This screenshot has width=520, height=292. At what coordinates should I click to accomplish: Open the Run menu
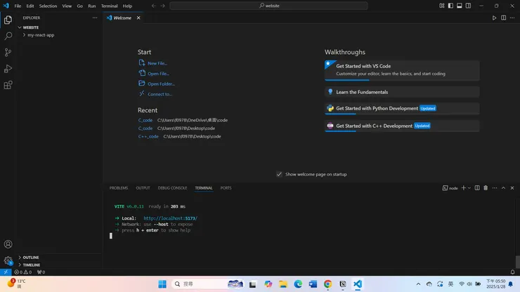91,6
